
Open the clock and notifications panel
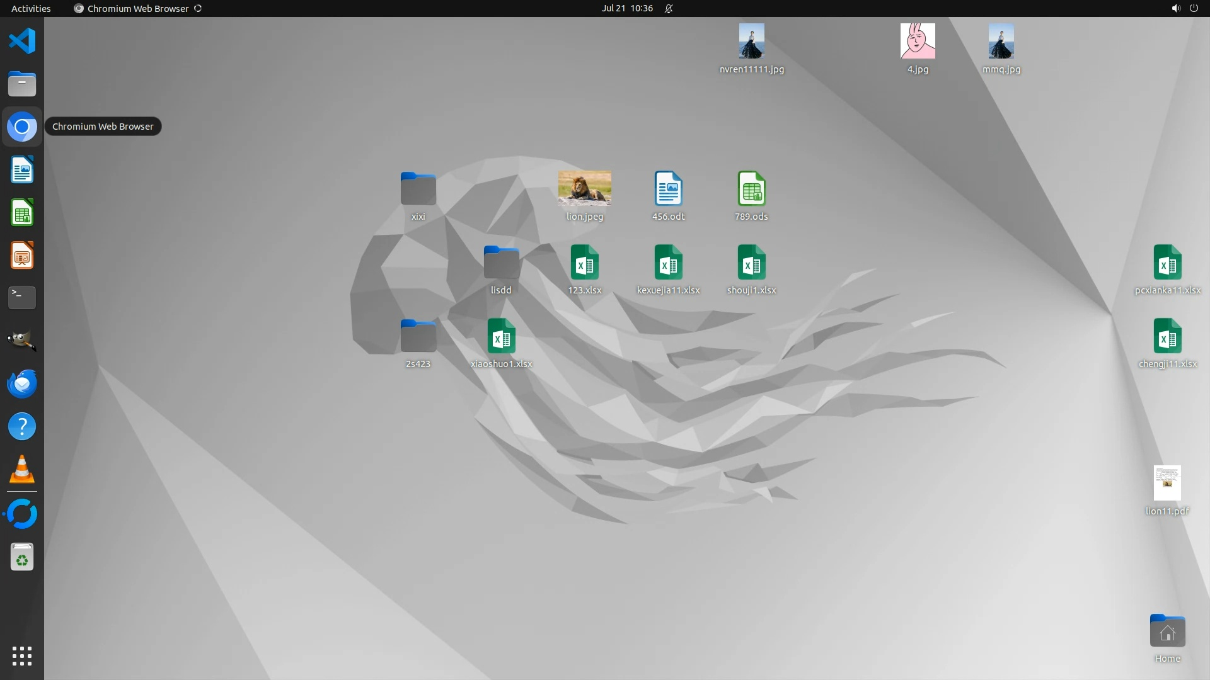[x=627, y=8]
